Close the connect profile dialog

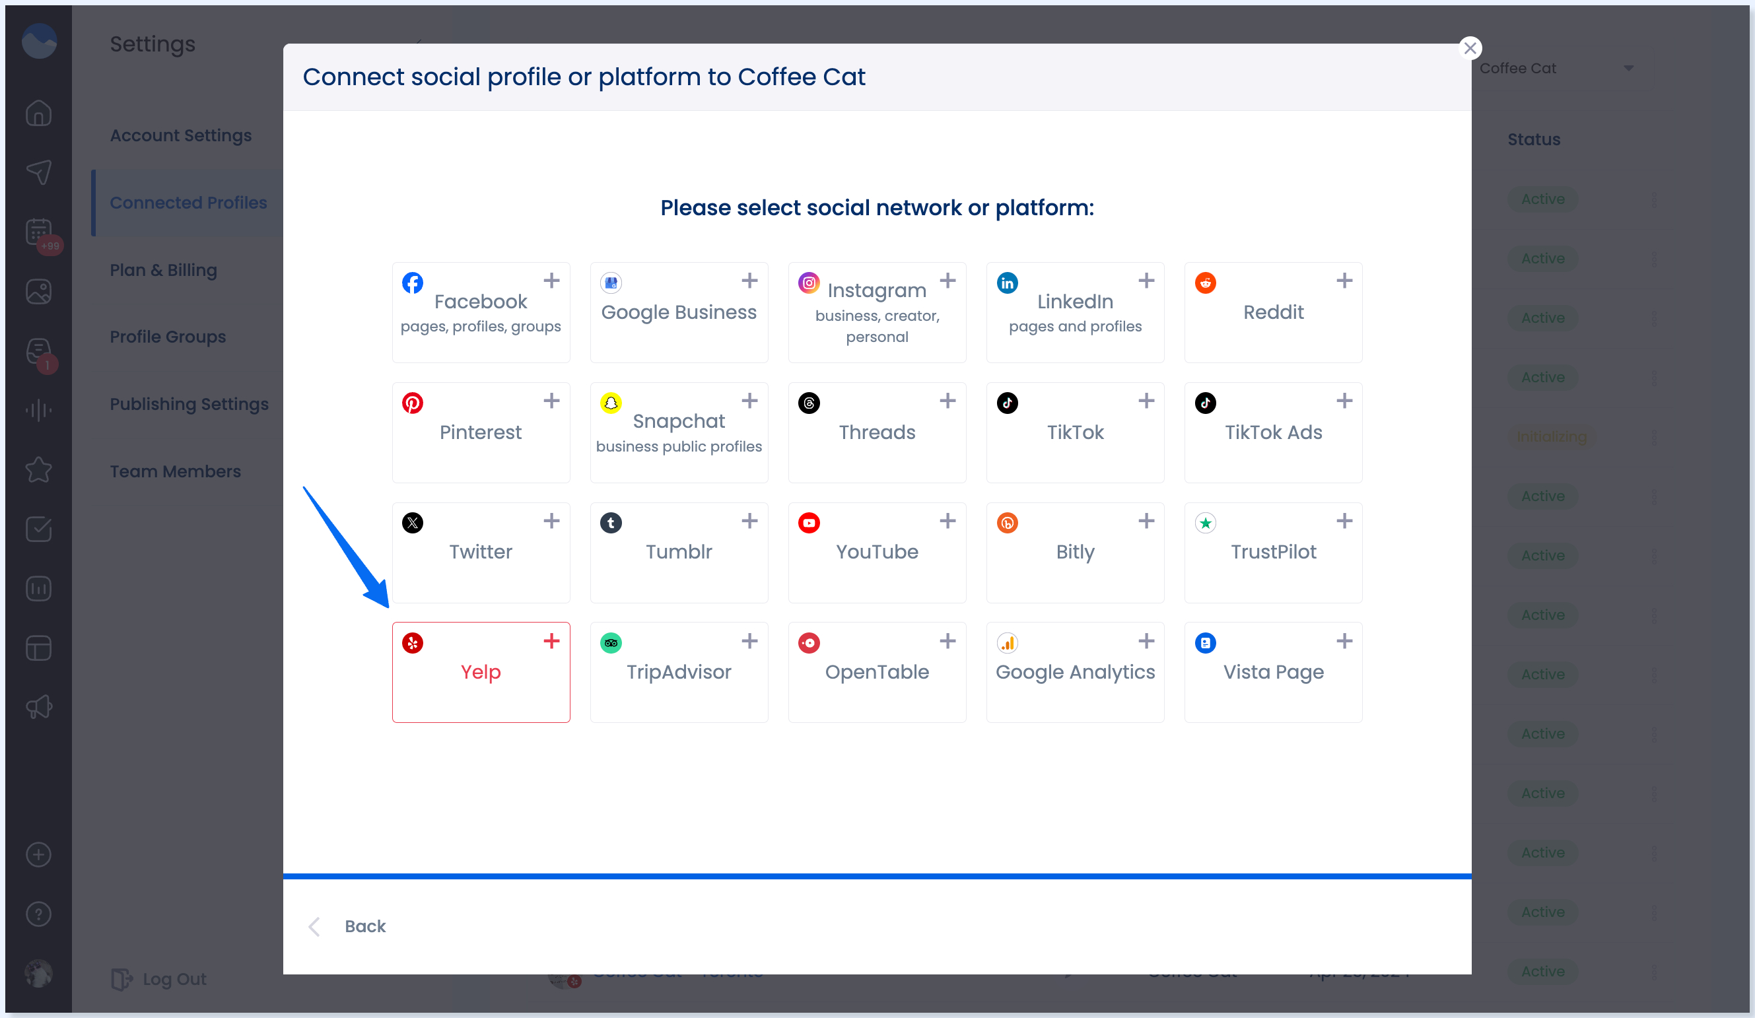pos(1470,48)
